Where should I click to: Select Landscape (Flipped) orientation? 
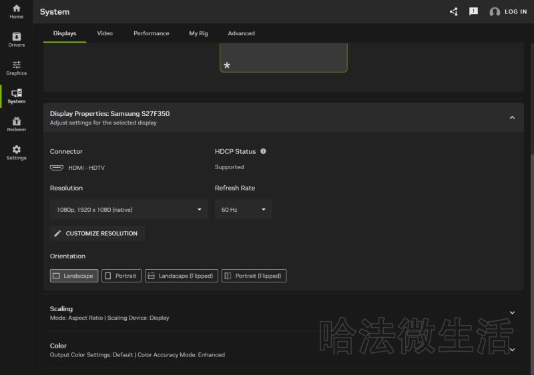pos(181,276)
